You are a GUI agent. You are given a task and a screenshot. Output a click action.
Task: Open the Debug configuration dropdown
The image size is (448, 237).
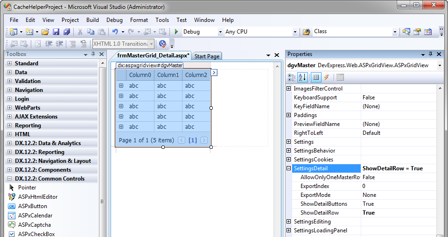tap(220, 32)
